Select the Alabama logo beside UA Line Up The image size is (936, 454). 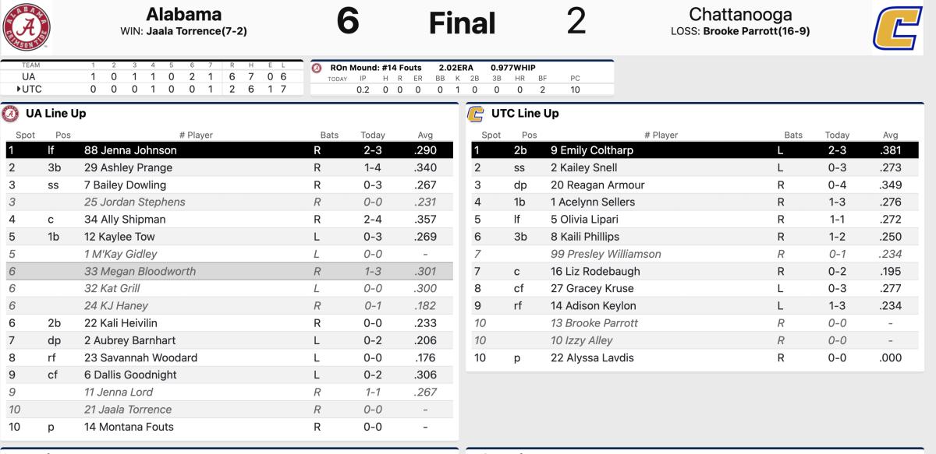pos(11,114)
